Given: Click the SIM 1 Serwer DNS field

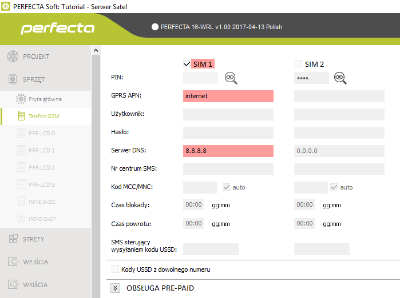Looking at the screenshot, I should (x=228, y=151).
